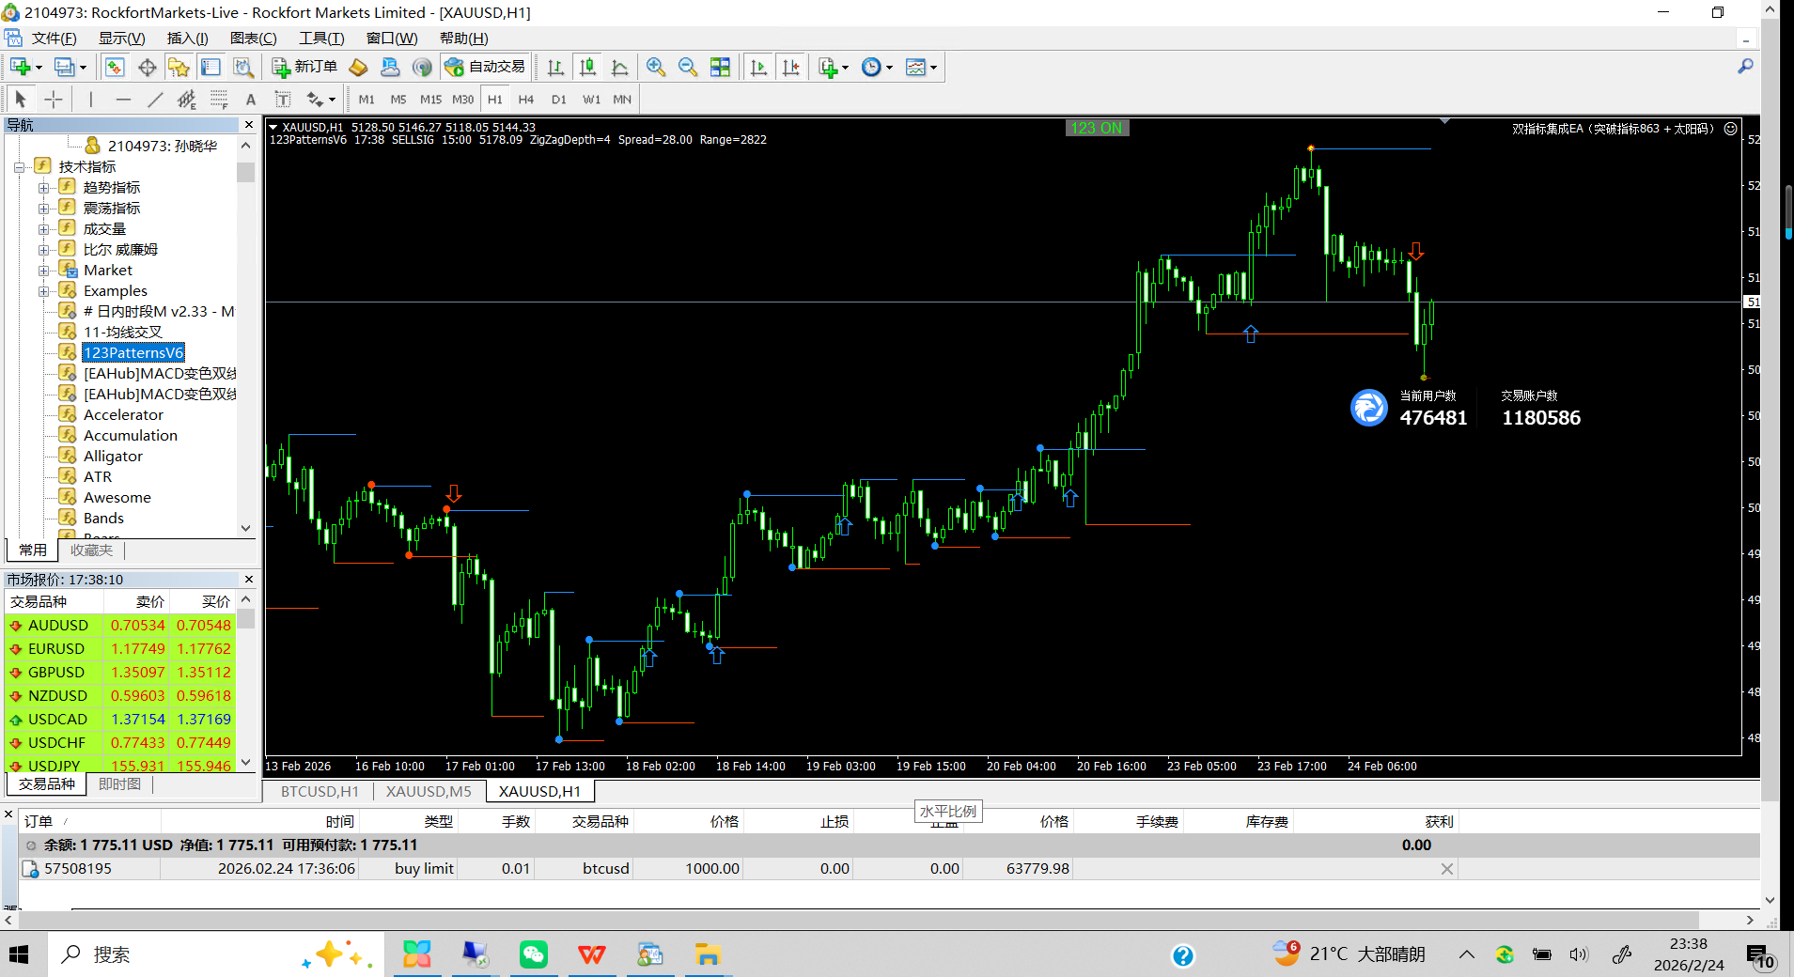Open indicators list dropdown icon
Viewport: 1794px width, 977px height.
(x=833, y=67)
